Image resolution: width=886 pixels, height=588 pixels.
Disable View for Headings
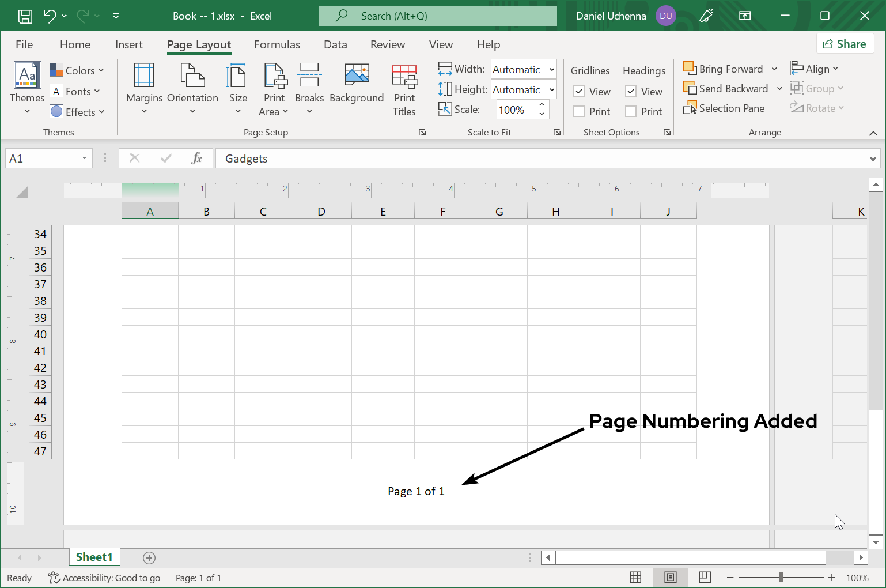click(x=630, y=91)
